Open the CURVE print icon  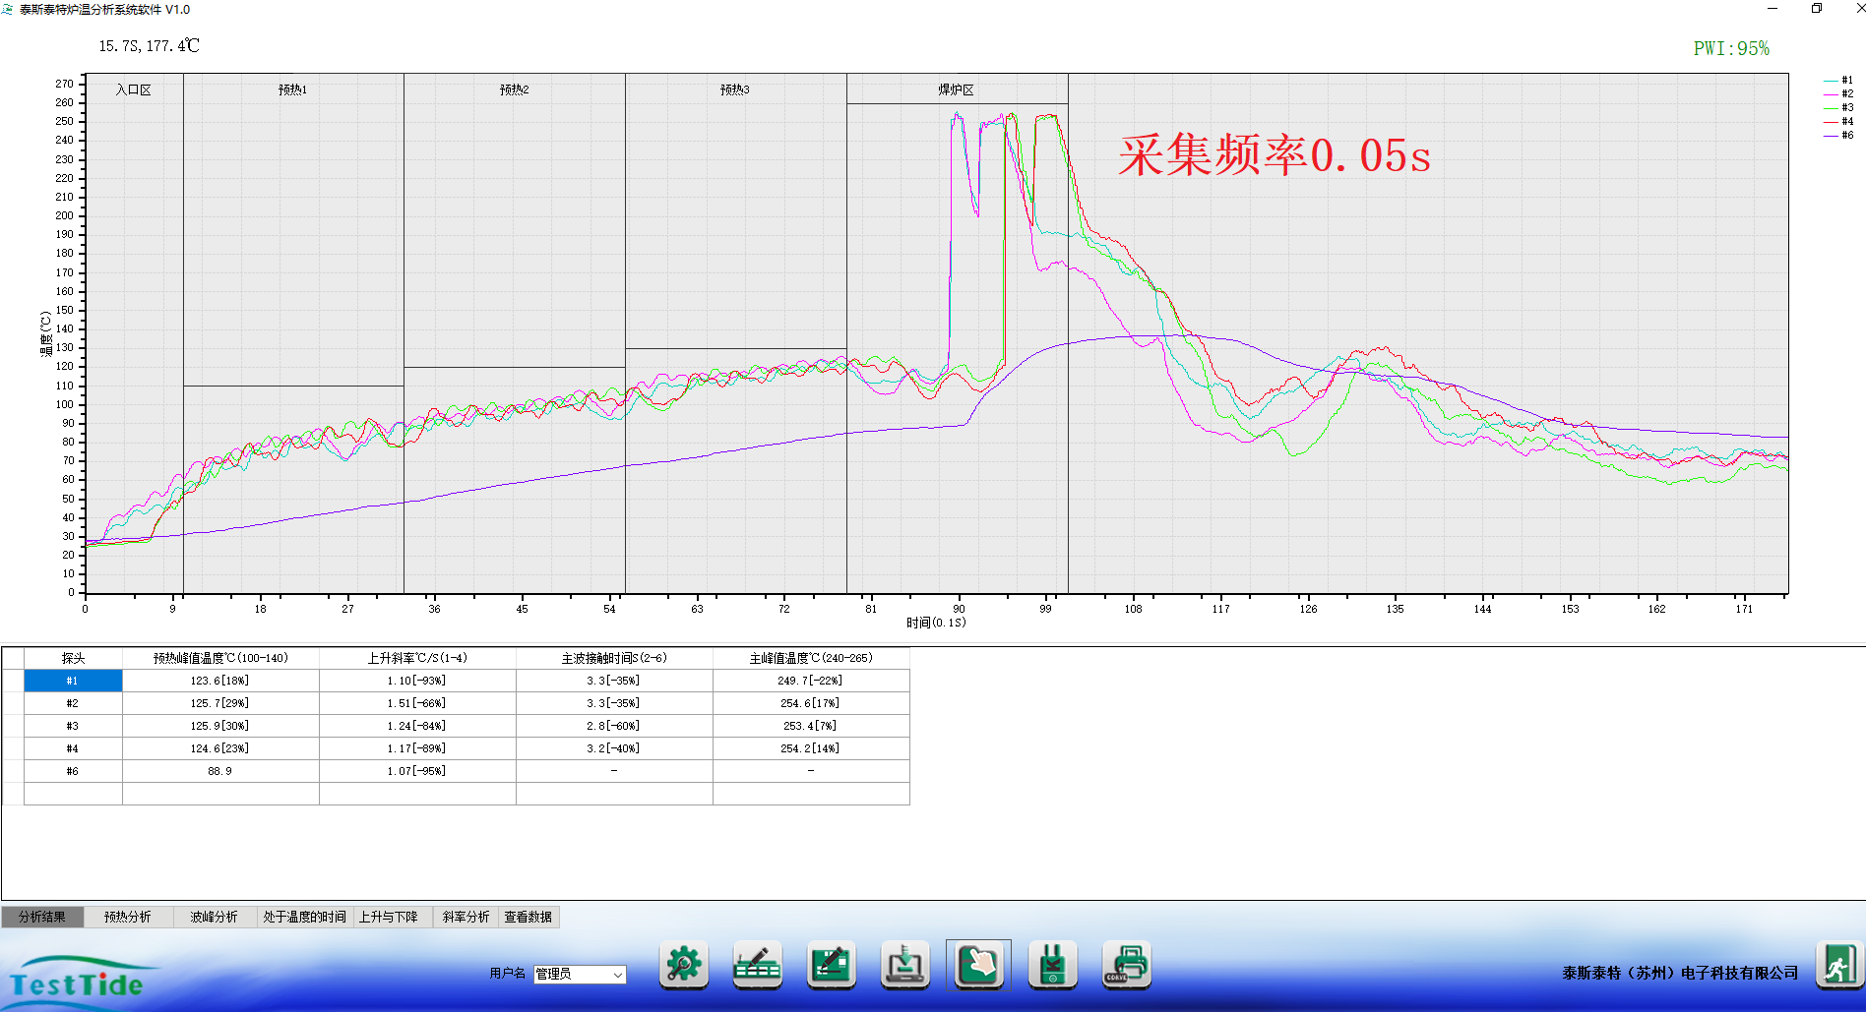[x=1126, y=965]
